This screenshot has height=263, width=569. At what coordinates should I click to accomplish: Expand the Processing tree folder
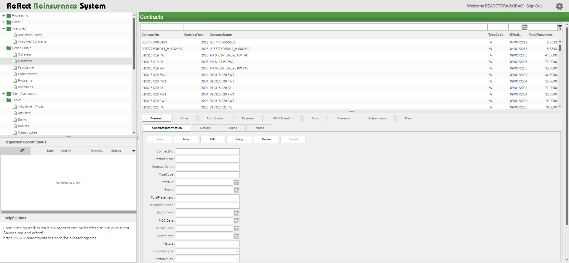click(4, 16)
